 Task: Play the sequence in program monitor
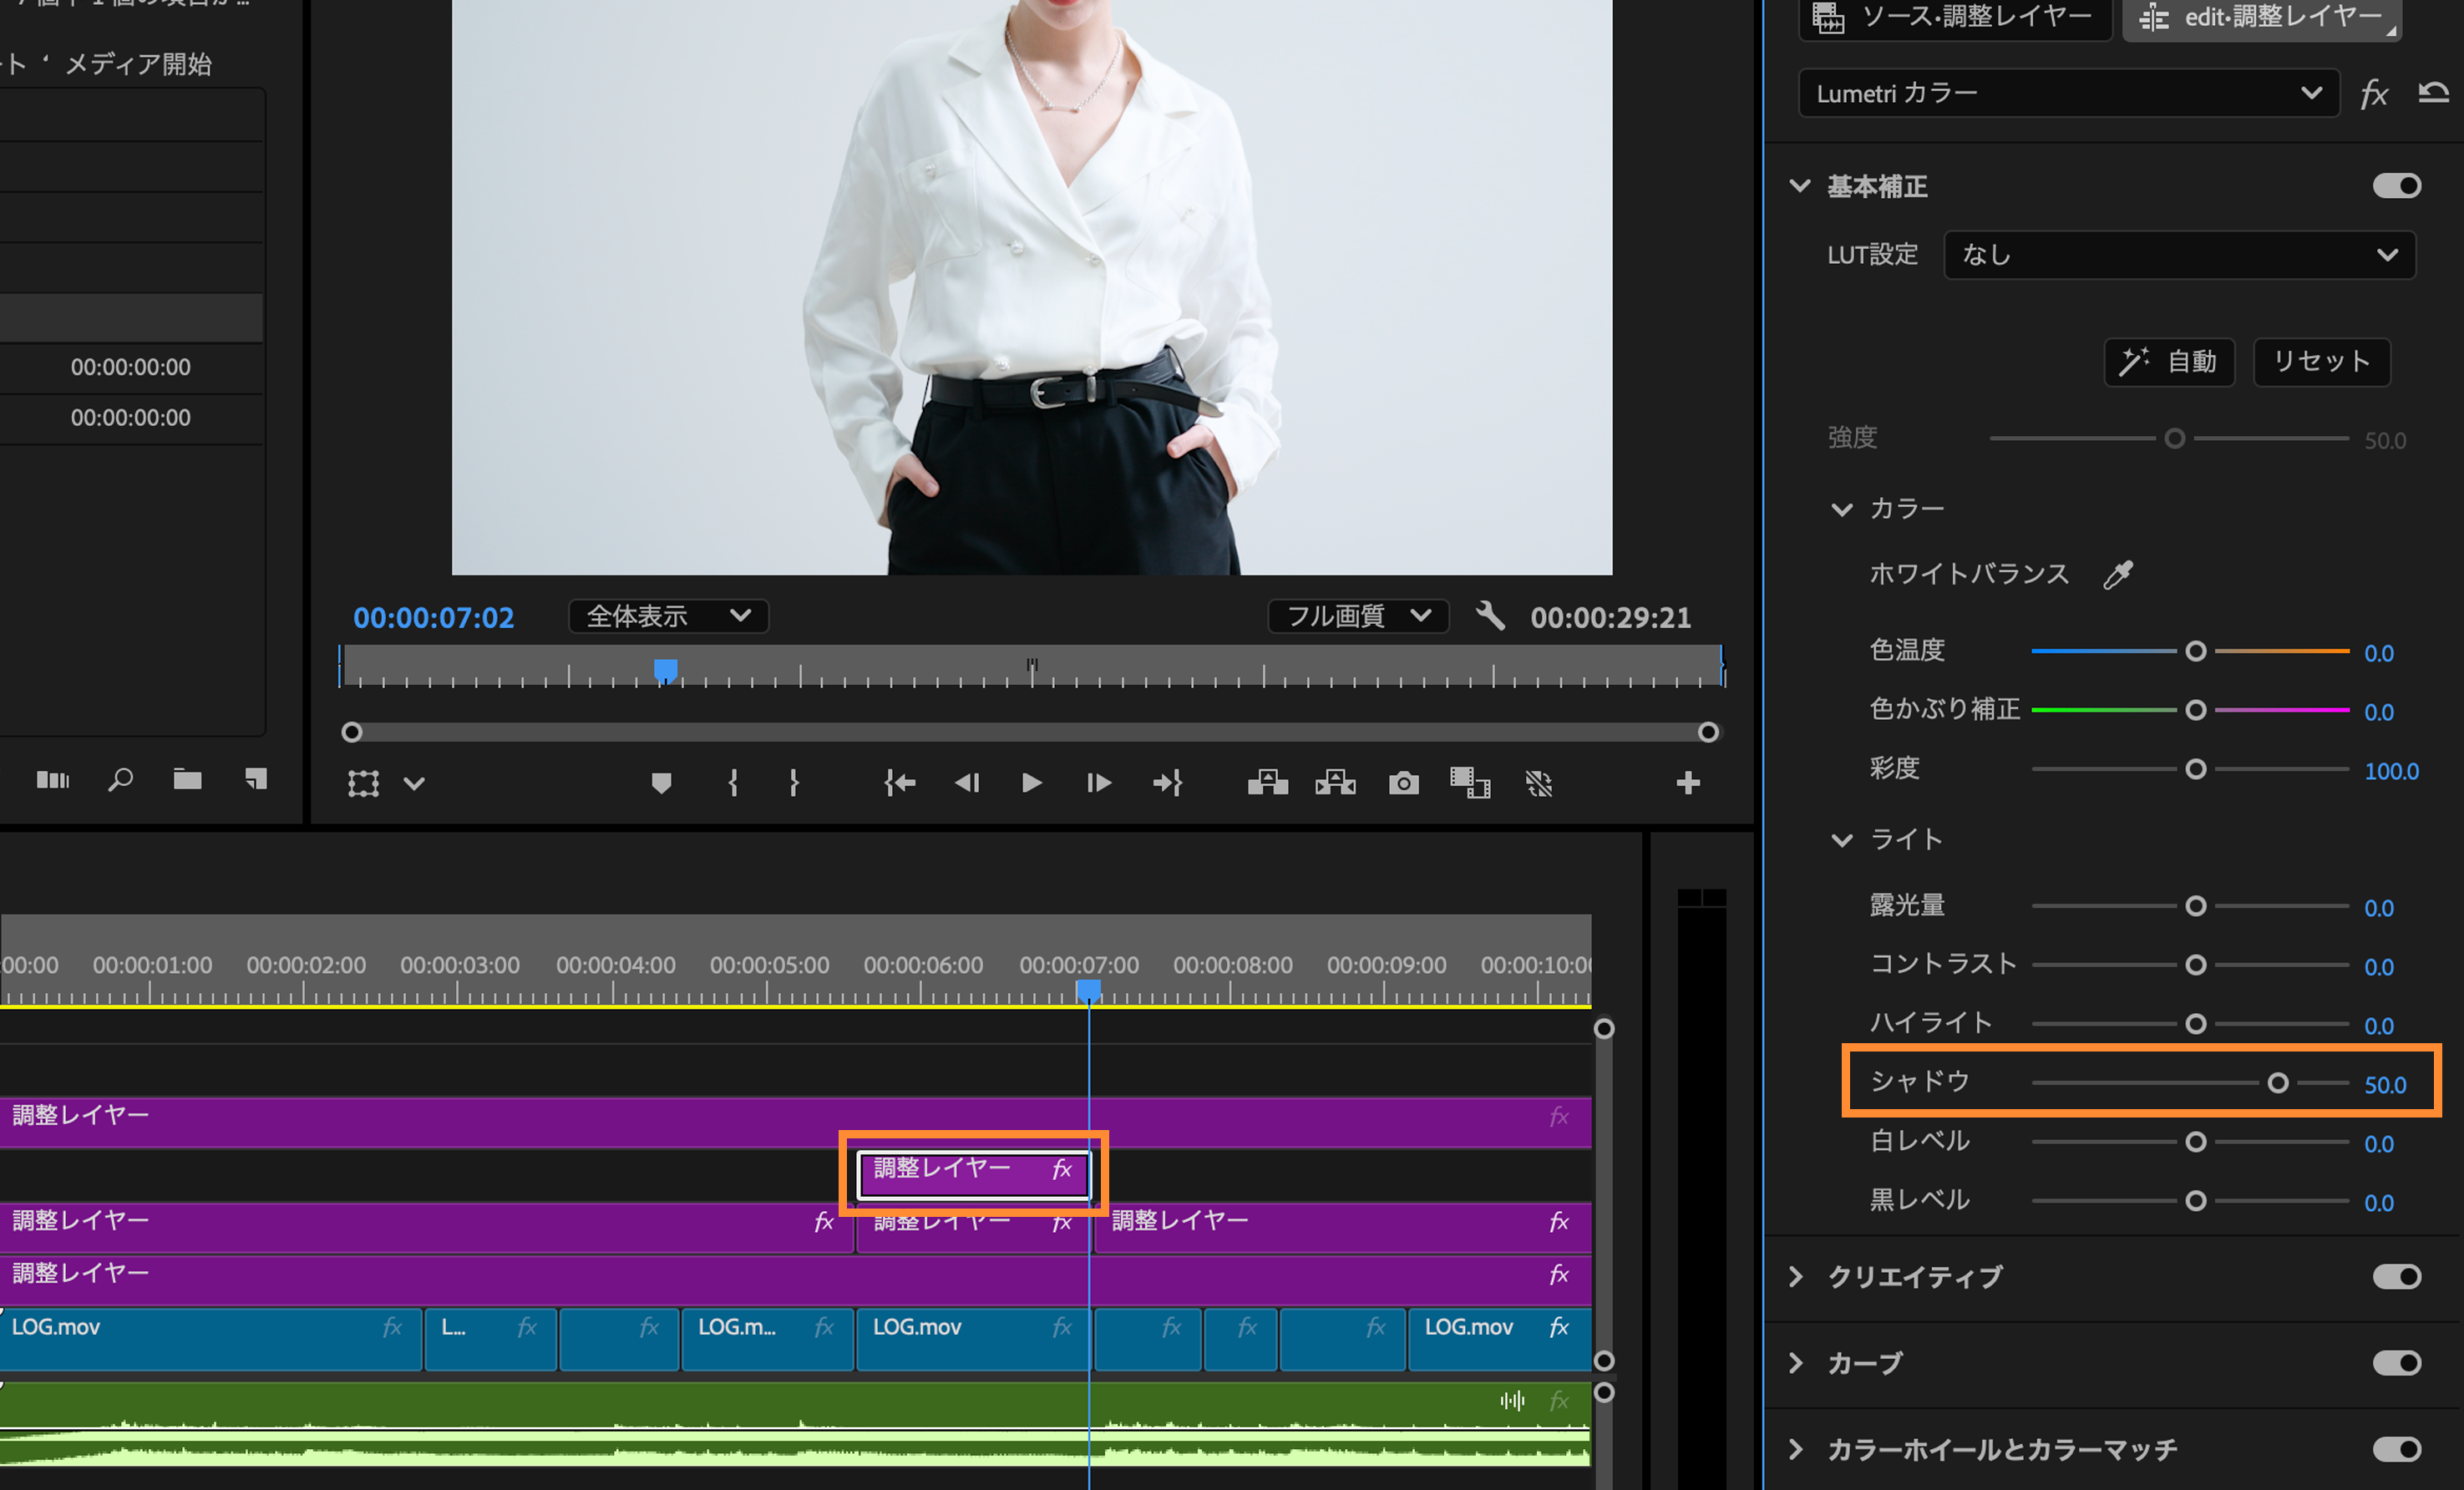pyautogui.click(x=1032, y=783)
